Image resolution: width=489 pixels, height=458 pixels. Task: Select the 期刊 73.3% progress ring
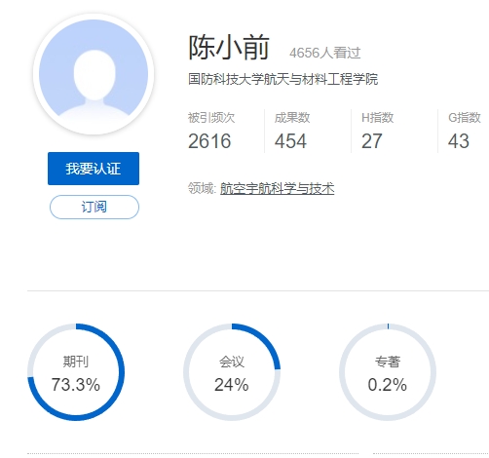[76, 372]
